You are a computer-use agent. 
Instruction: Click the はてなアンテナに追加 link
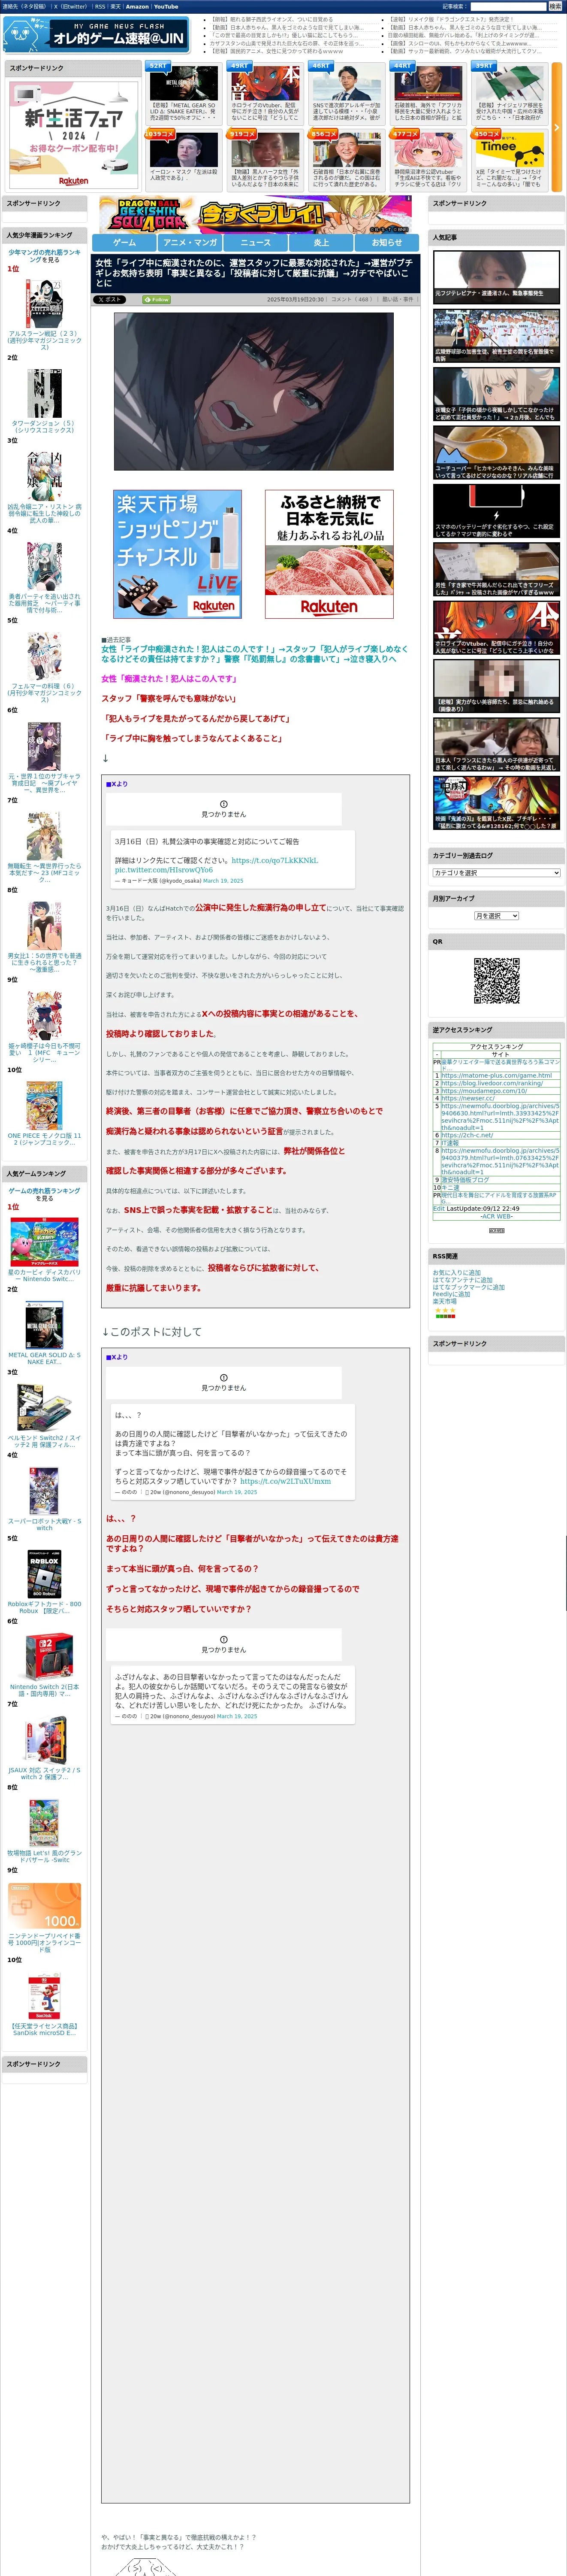point(462,1279)
